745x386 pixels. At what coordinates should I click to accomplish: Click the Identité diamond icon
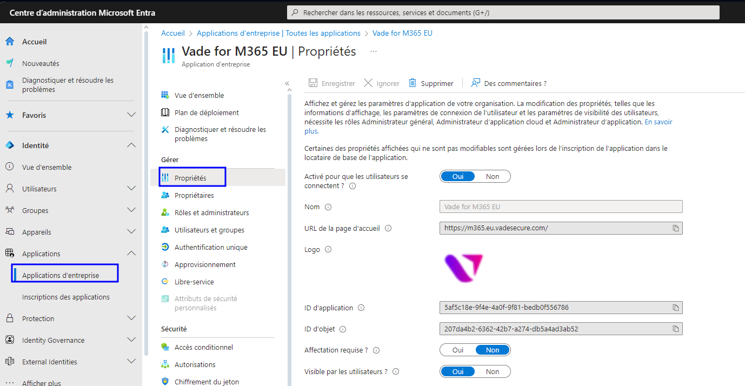[x=9, y=145]
